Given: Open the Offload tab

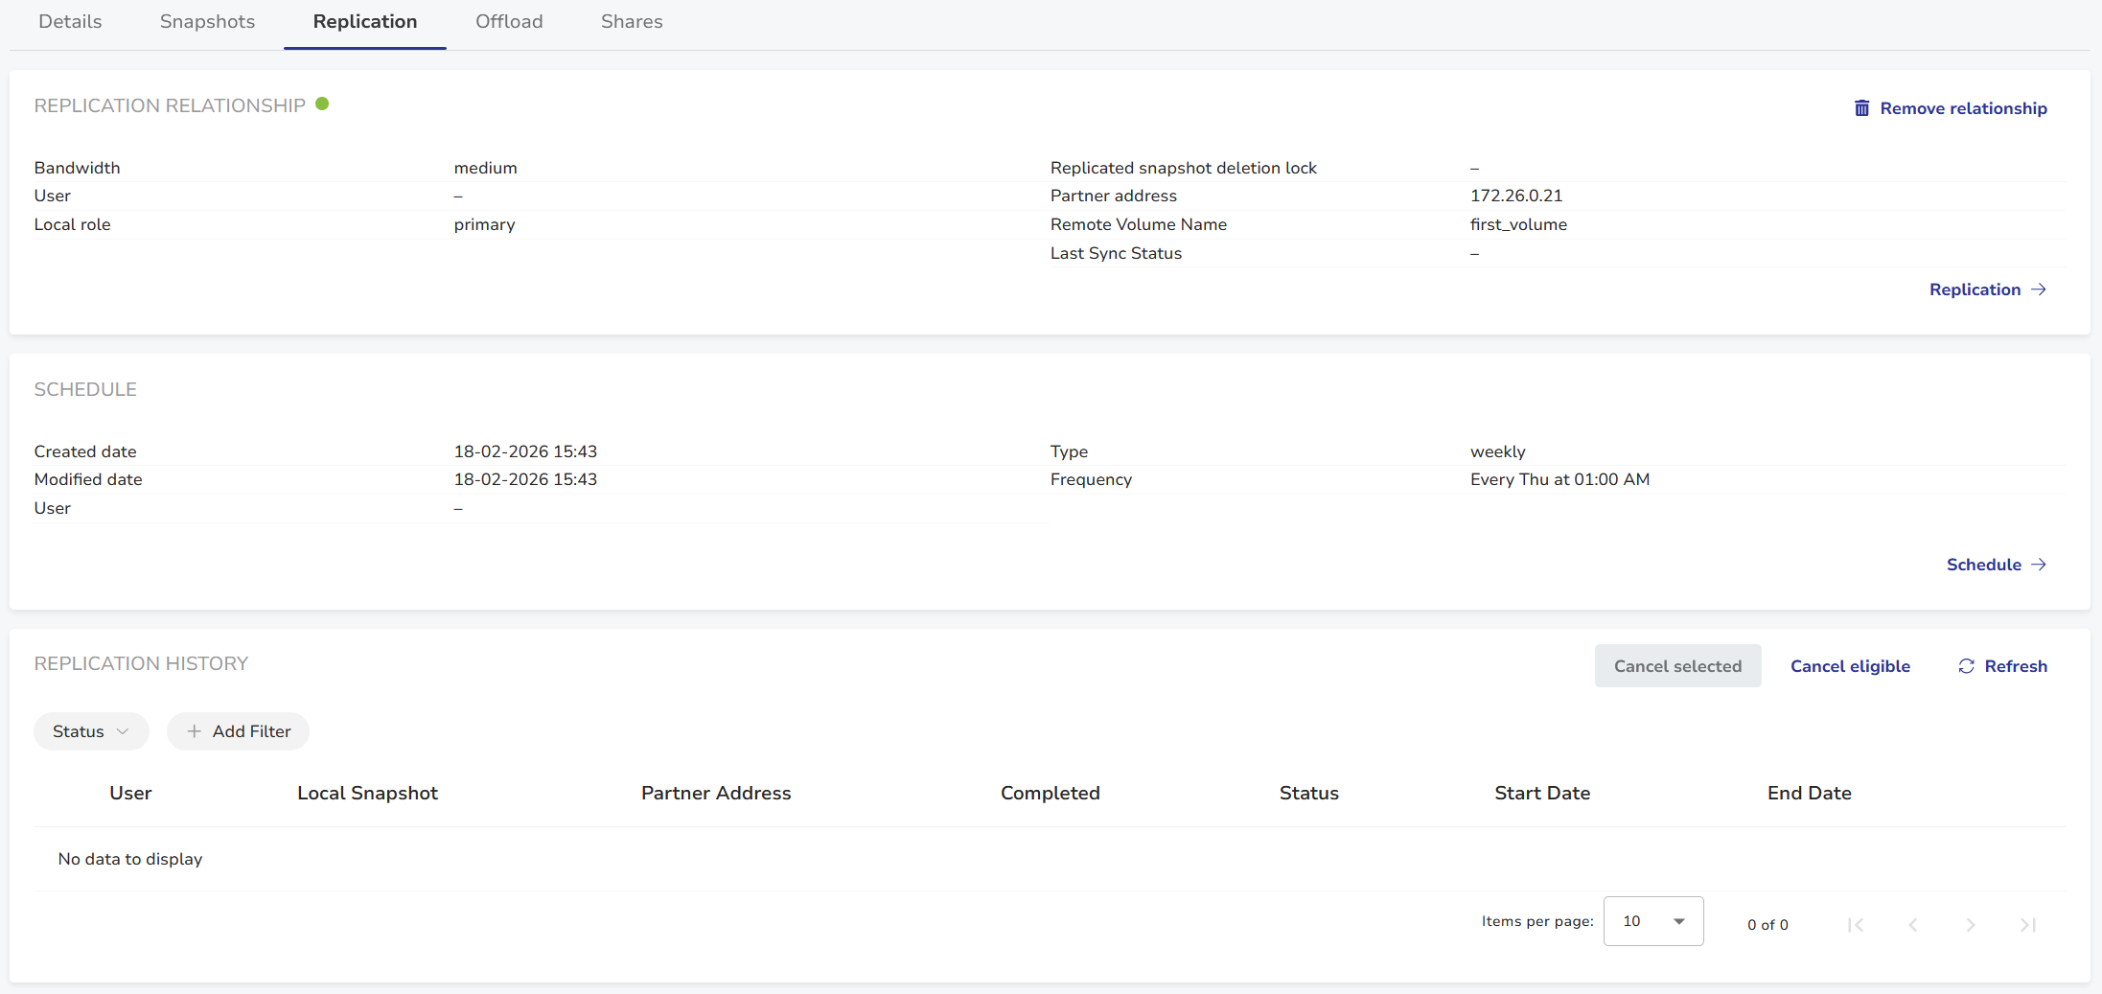Looking at the screenshot, I should [509, 22].
